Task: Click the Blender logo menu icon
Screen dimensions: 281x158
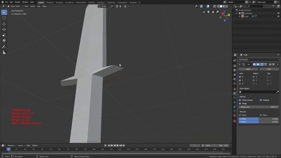Action: [x=2, y=2]
